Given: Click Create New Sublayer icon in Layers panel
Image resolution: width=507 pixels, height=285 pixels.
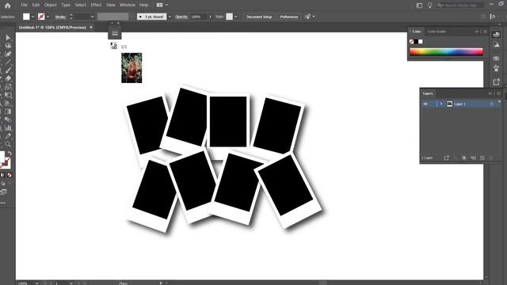Looking at the screenshot, I should pyautogui.click(x=473, y=158).
